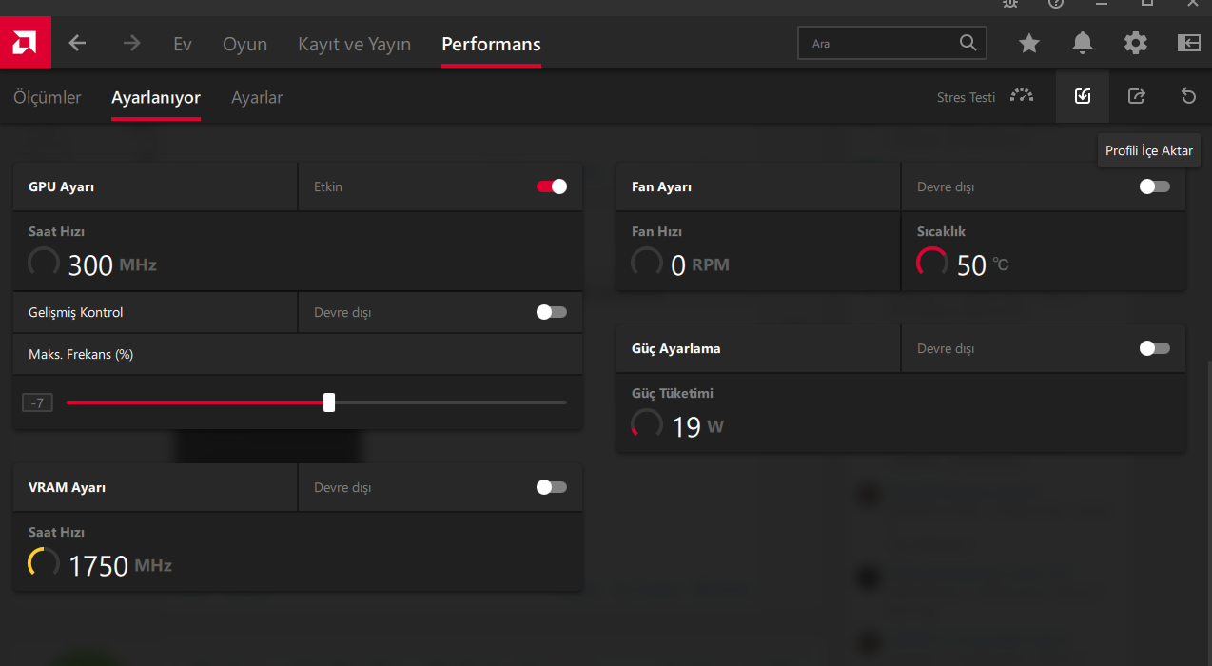Click the Stres Testi gauge icon
The width and height of the screenshot is (1212, 666).
click(x=1022, y=96)
